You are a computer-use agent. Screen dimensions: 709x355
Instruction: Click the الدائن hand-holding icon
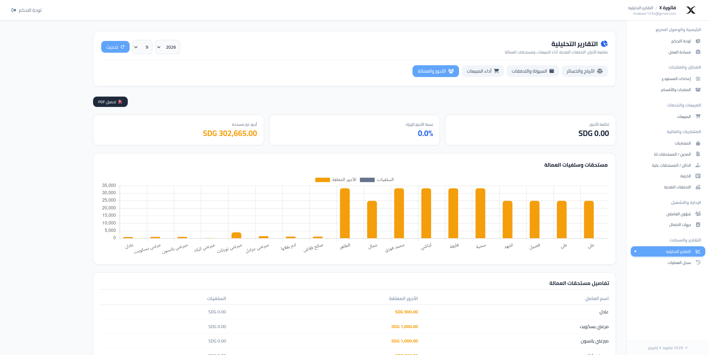tap(698, 165)
